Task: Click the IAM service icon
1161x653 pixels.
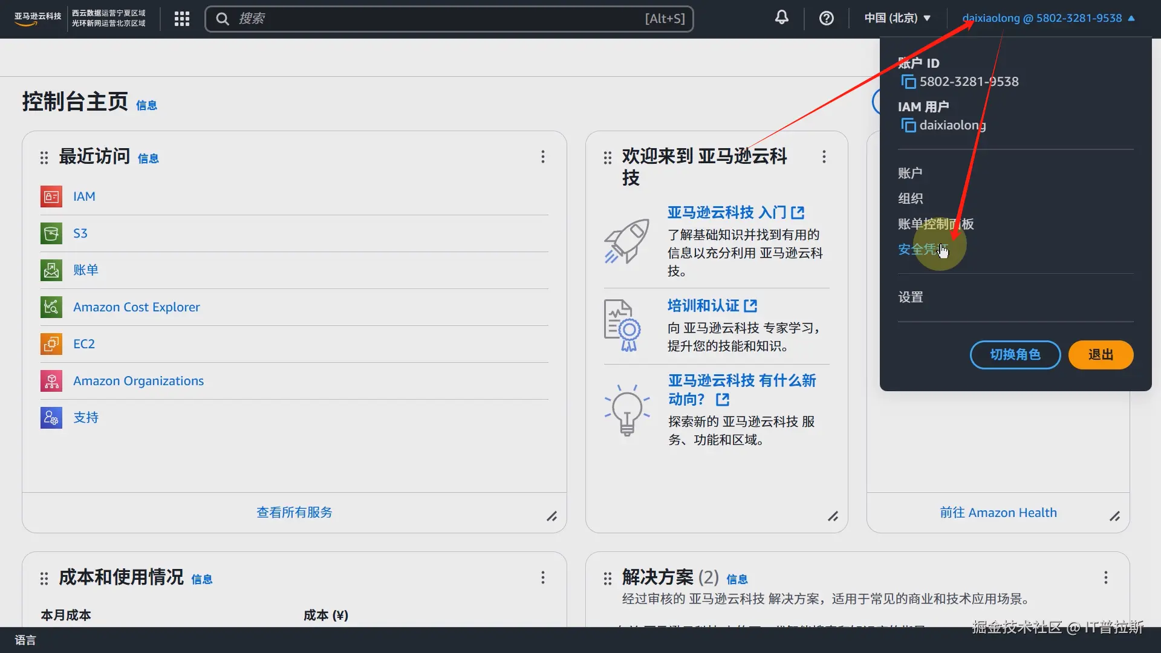Action: pos(51,197)
